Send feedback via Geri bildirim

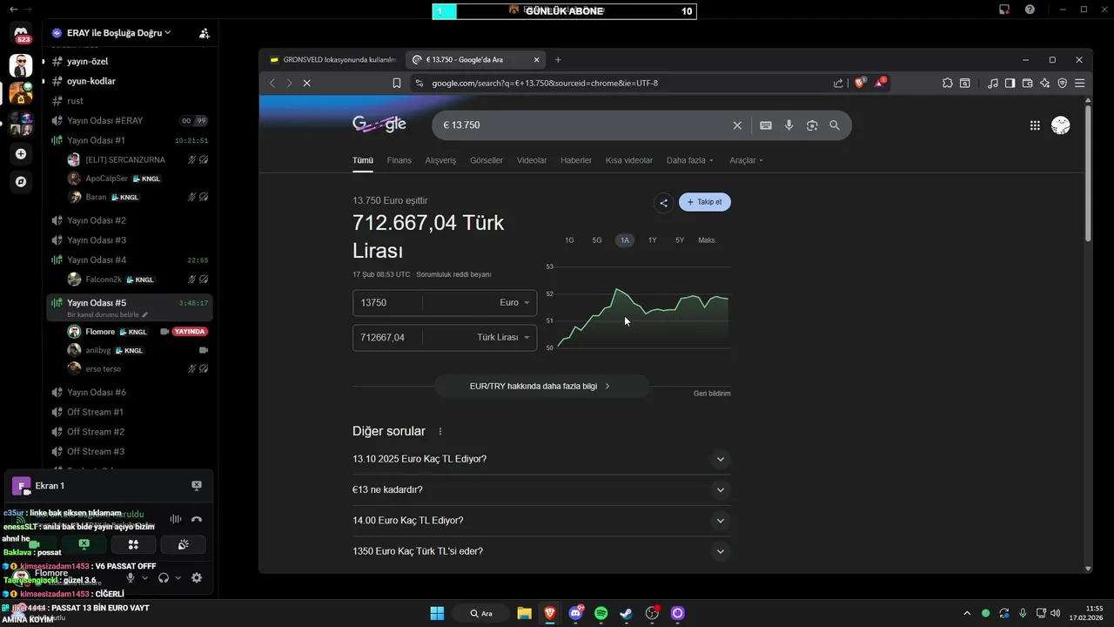712,394
